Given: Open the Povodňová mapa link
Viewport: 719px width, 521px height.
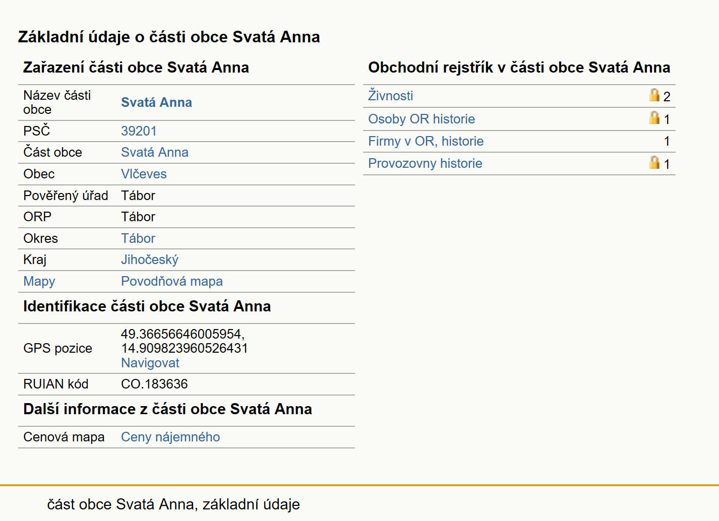Looking at the screenshot, I should pyautogui.click(x=172, y=281).
